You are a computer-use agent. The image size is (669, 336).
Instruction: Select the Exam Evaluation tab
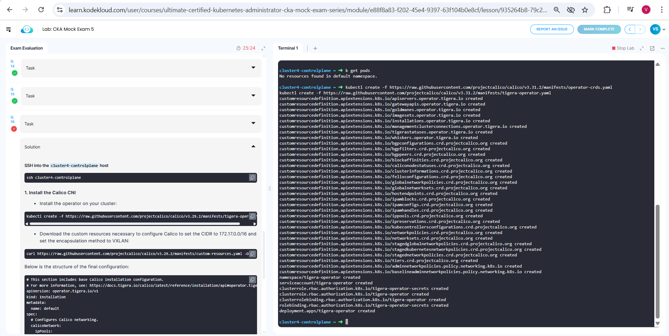(x=27, y=48)
